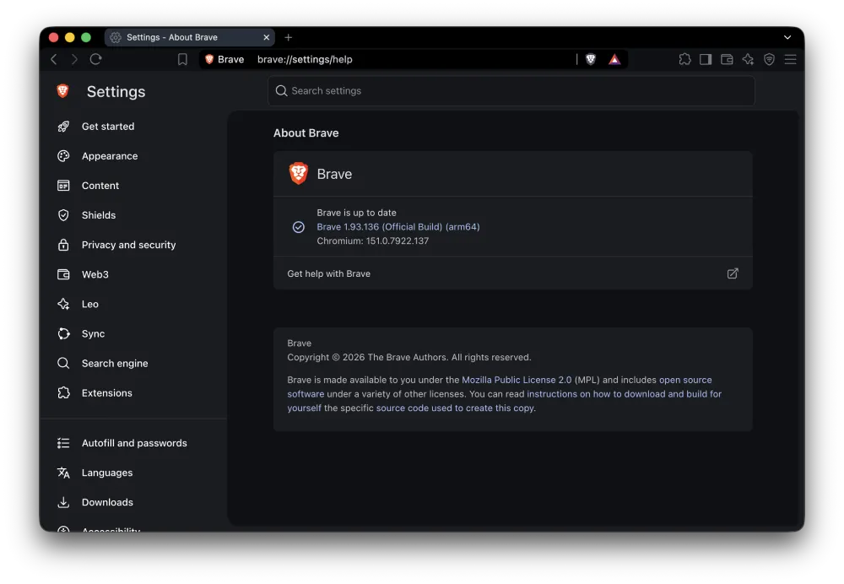Go forward using the forward arrow
Viewport: 844px width, 584px height.
point(74,59)
